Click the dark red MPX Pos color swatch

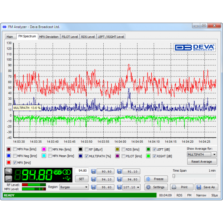(x=9, y=149)
